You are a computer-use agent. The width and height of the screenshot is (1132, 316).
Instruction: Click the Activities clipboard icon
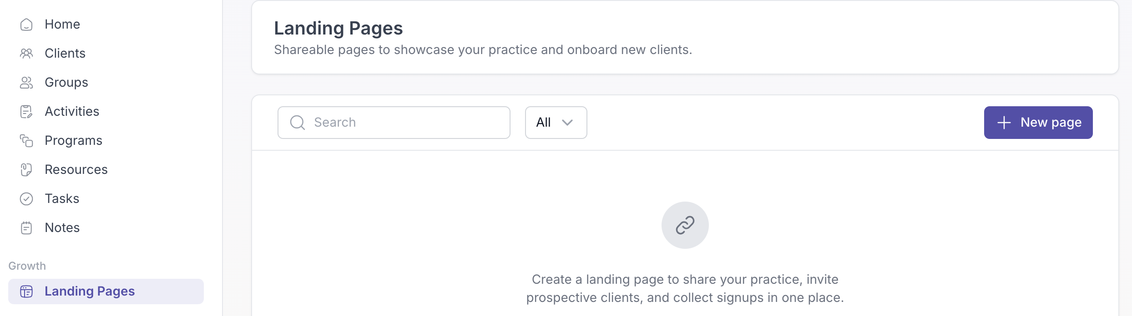pyautogui.click(x=26, y=112)
